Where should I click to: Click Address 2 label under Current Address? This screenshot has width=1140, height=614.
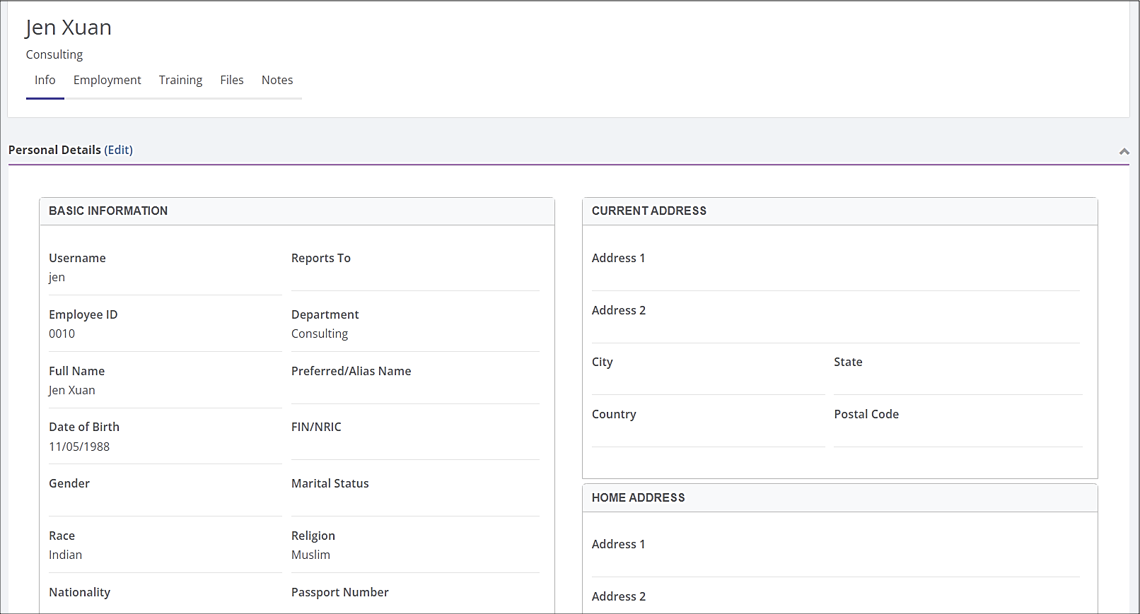619,310
